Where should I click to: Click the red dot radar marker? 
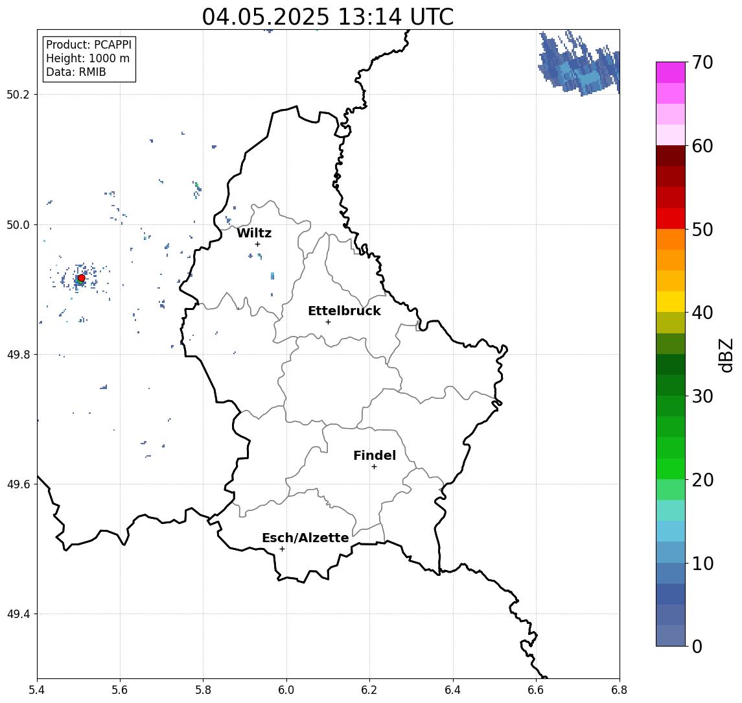point(82,278)
